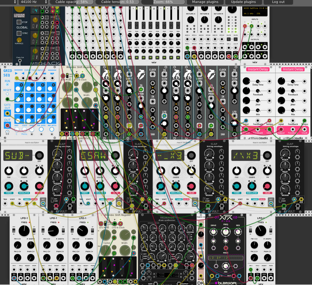Click the Mix knob on right Instant Delay

281,110
